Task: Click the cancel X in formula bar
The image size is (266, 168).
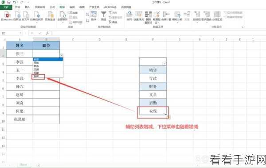Action: (x=32, y=33)
